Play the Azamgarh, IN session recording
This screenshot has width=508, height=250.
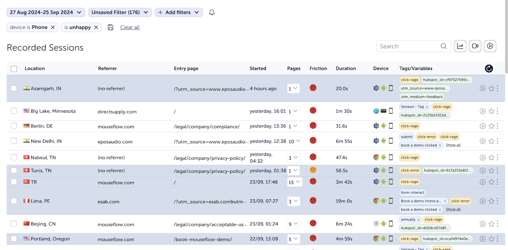coord(483,89)
